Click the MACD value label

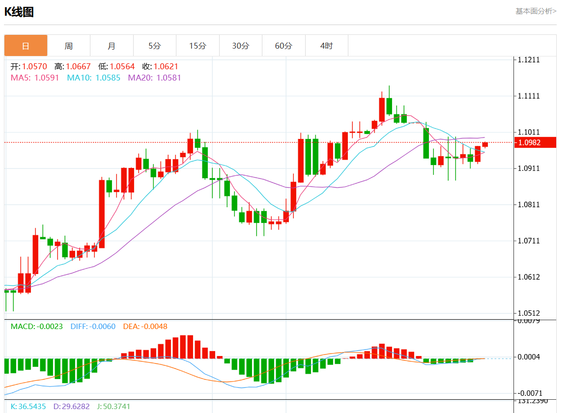pyautogui.click(x=37, y=326)
